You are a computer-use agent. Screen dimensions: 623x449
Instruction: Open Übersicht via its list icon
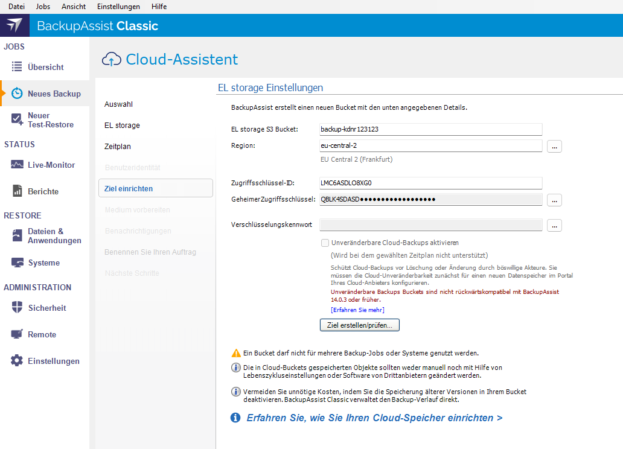pyautogui.click(x=17, y=67)
